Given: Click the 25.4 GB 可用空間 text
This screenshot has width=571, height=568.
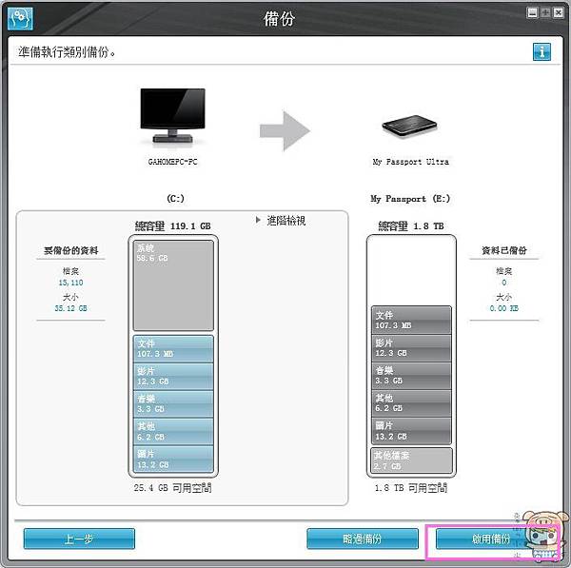Looking at the screenshot, I should [172, 488].
